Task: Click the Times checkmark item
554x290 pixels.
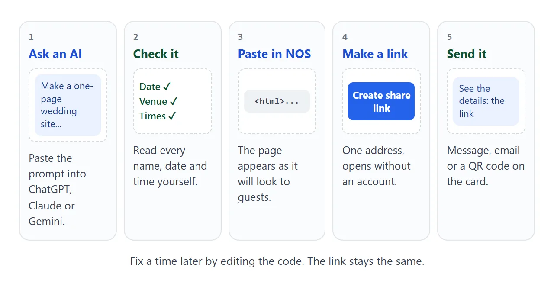Action: tap(158, 116)
